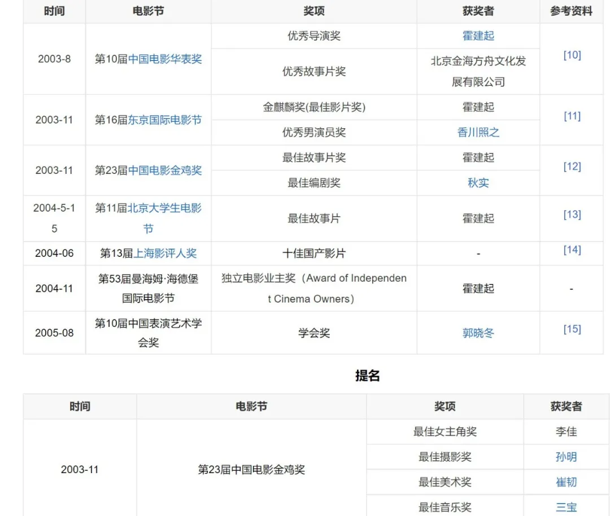Select the 最佳故事片 cell for the Beijing student festival

coord(314,218)
